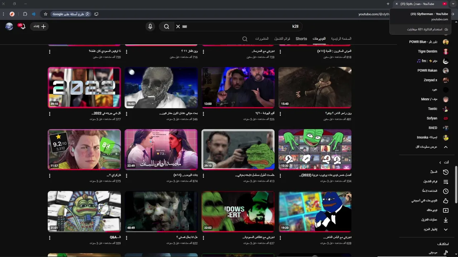This screenshot has width=458, height=257.
Task: Switch to the Shorts channel tab
Action: 301,39
